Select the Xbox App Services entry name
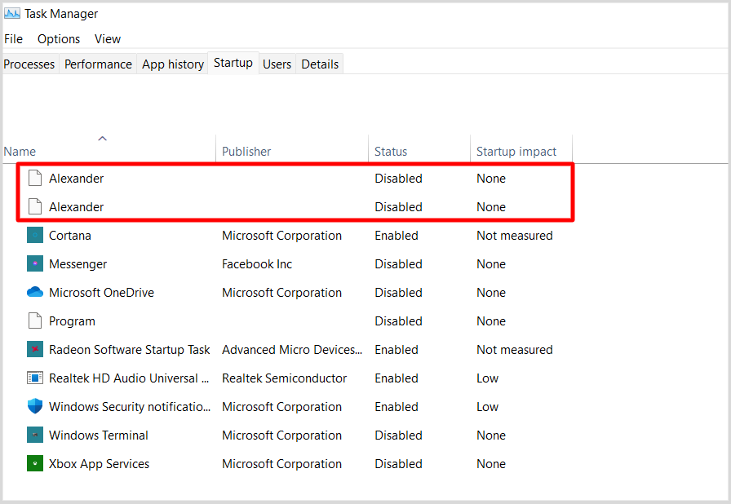Viewport: 731px width, 504px height. point(100,464)
